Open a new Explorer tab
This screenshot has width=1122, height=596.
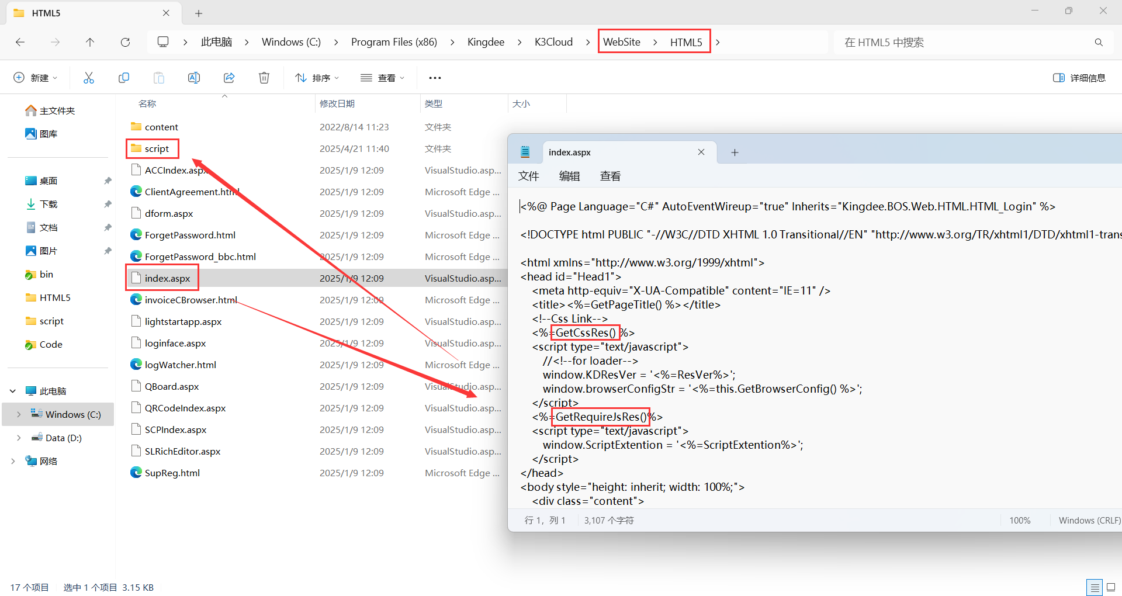tap(199, 13)
